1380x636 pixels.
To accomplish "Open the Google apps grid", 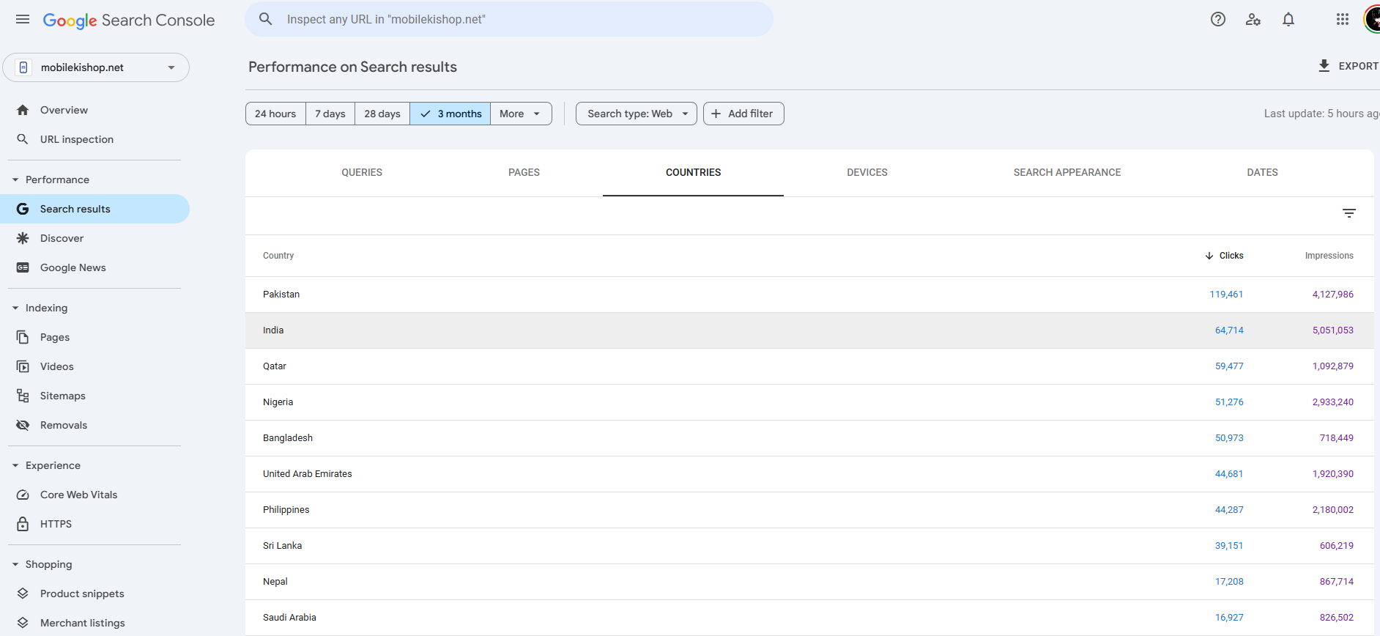I will tap(1342, 20).
